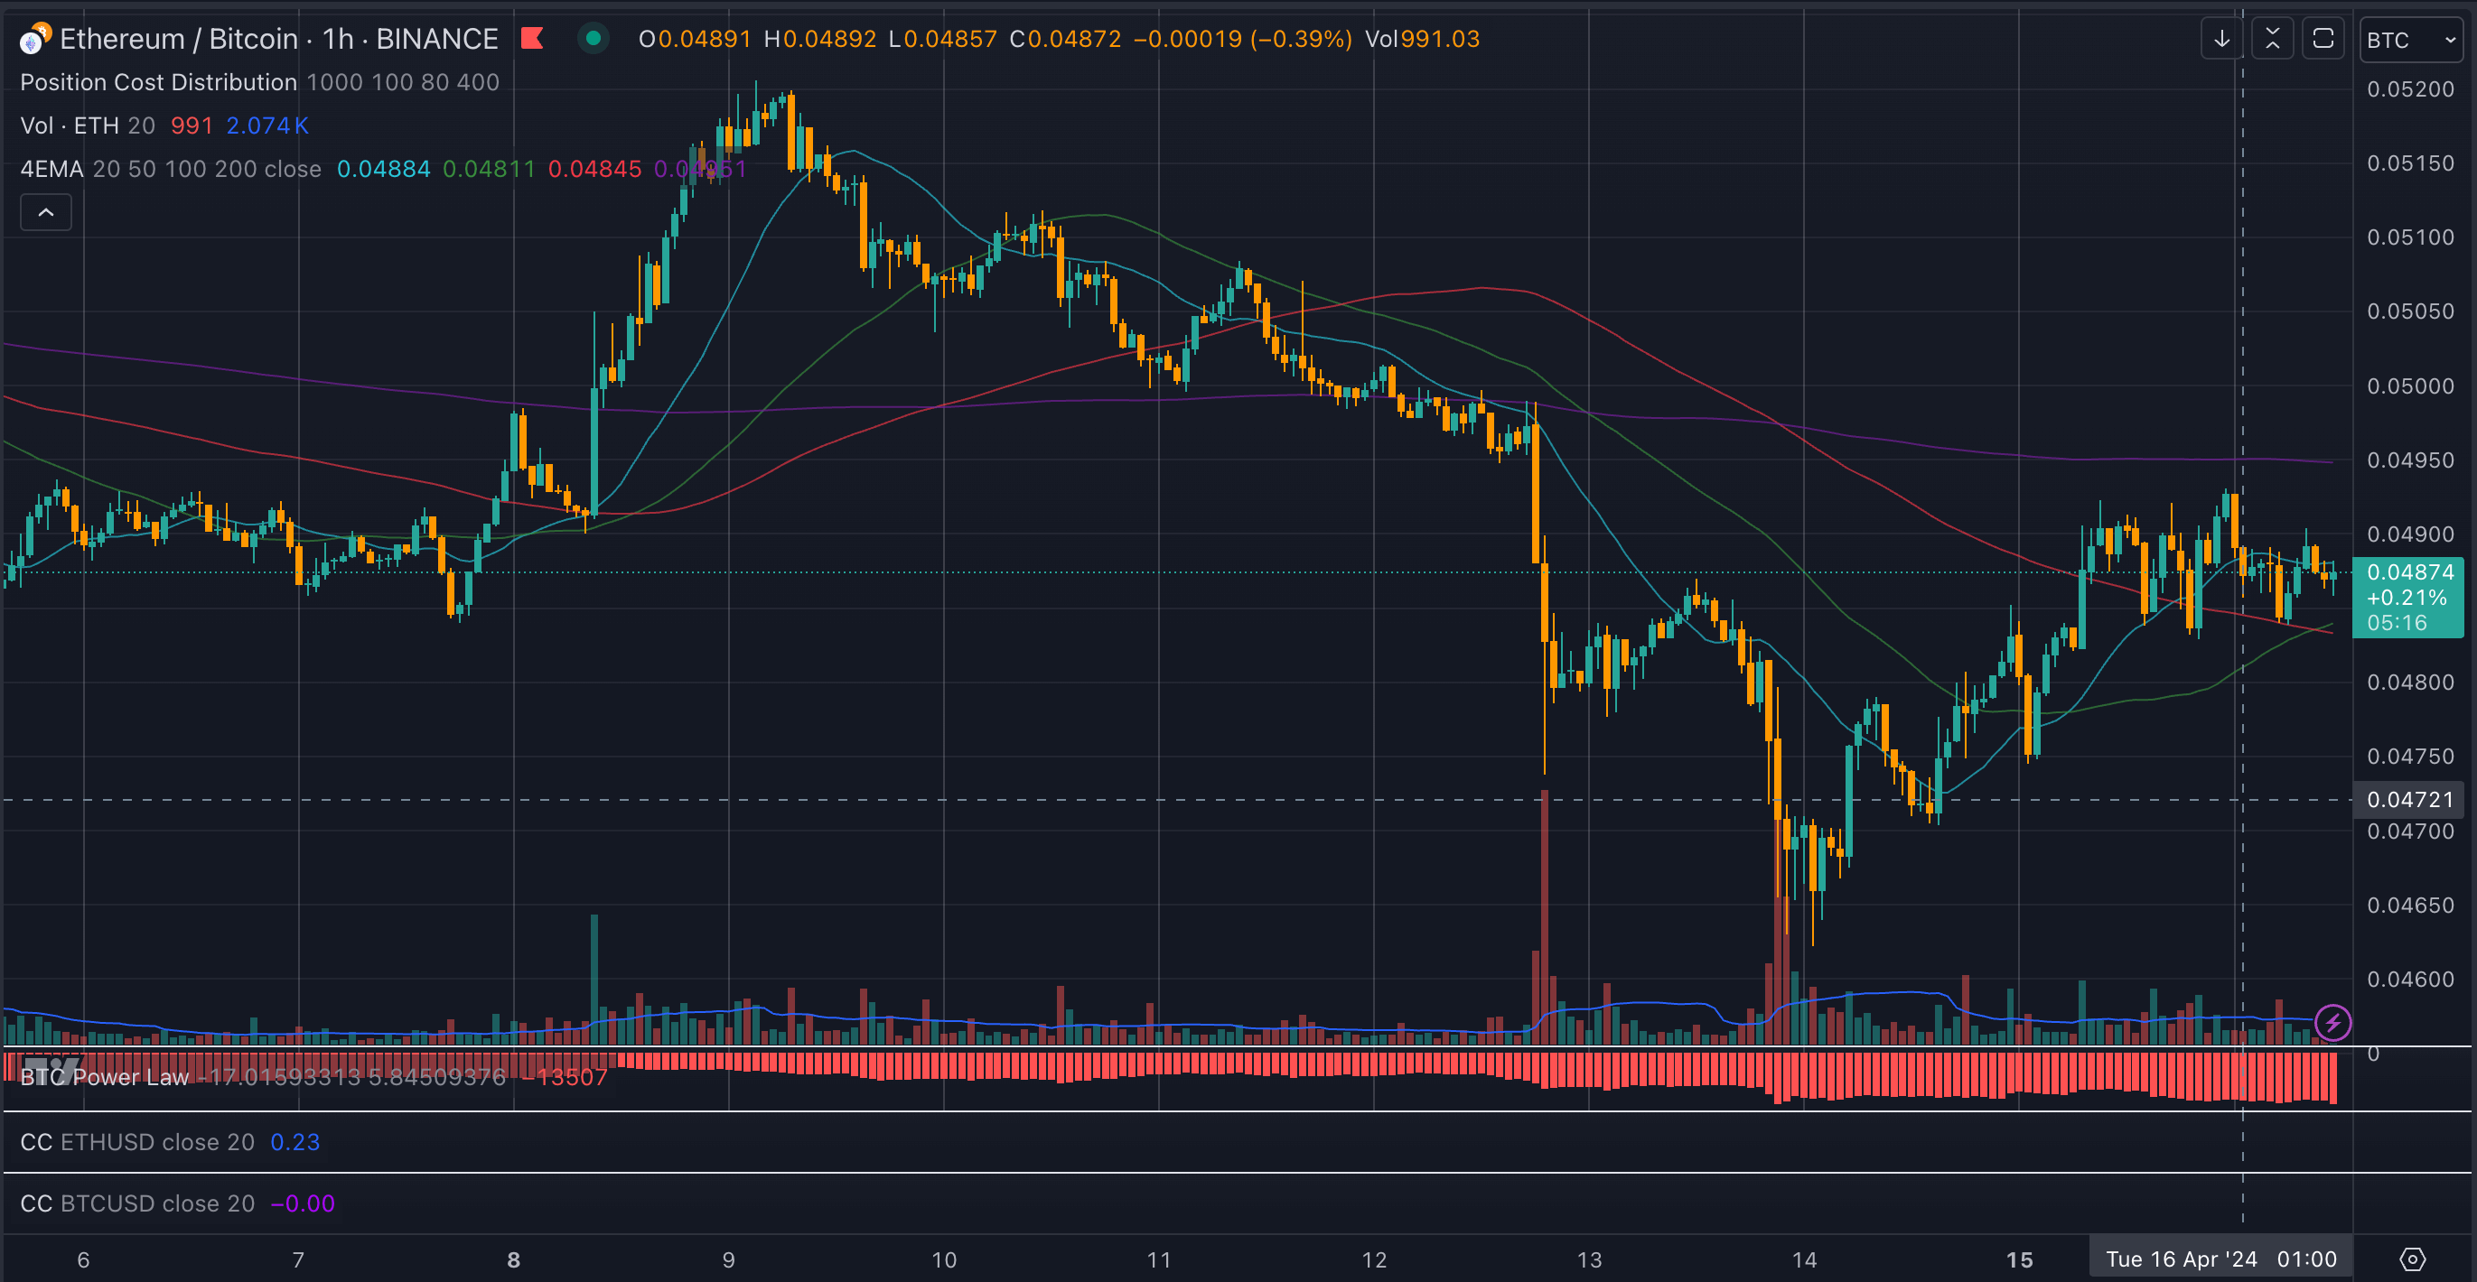Viewport: 2477px width, 1282px height.
Task: Click the cyan EMA value 0.04884
Action: point(384,169)
